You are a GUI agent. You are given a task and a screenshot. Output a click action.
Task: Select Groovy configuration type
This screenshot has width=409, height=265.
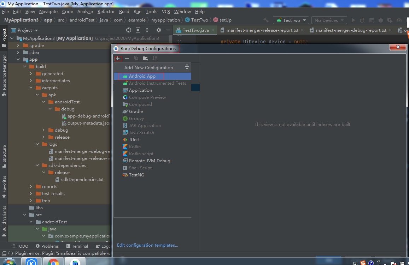point(152,119)
